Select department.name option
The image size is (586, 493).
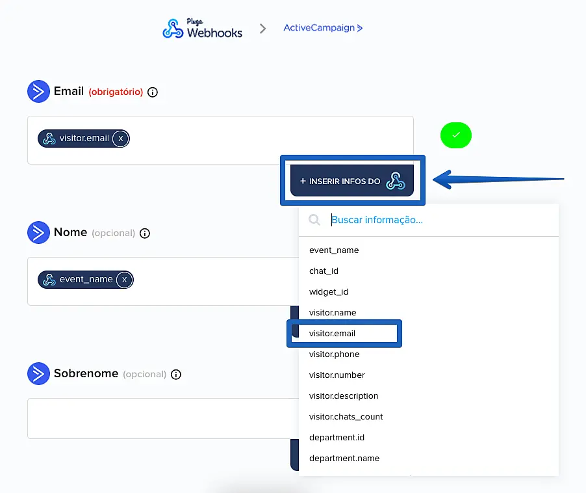point(344,459)
